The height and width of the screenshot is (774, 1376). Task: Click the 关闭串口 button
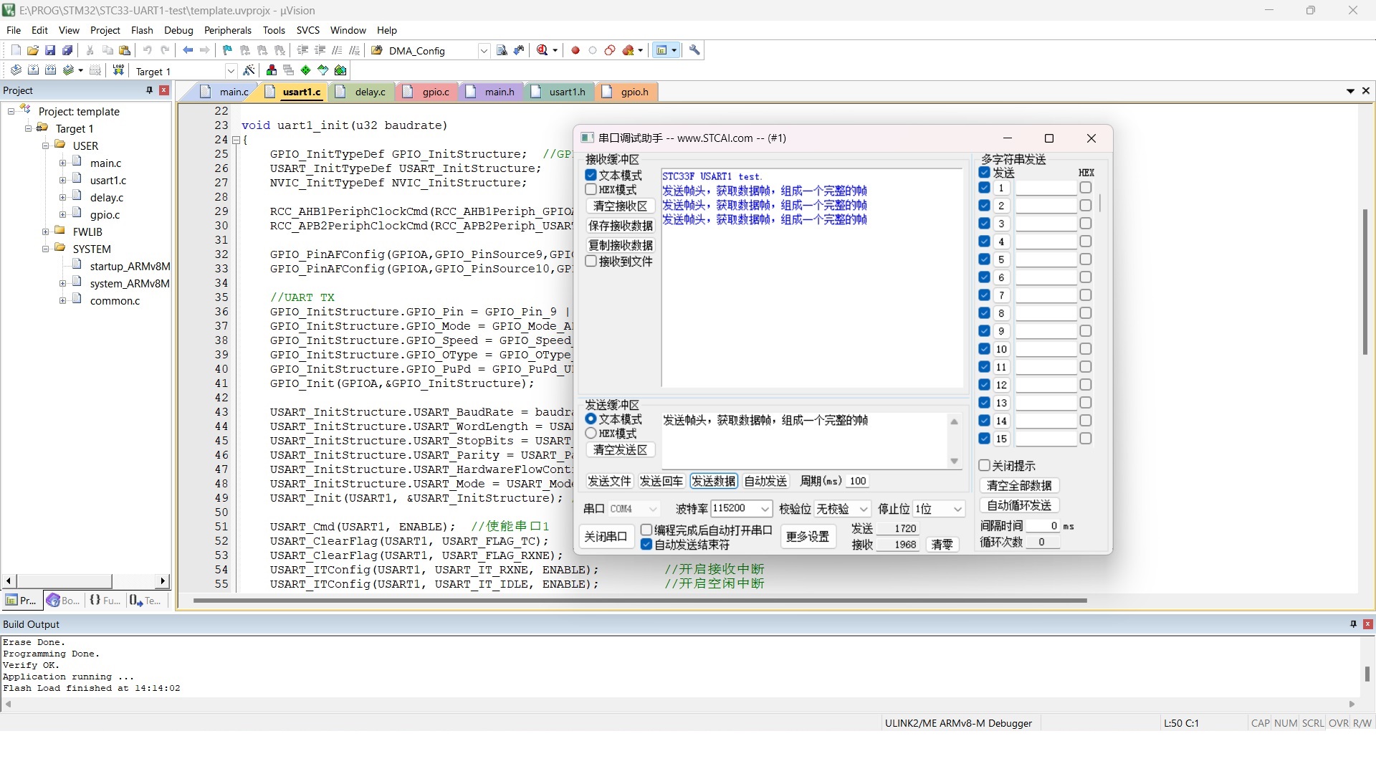pos(606,537)
